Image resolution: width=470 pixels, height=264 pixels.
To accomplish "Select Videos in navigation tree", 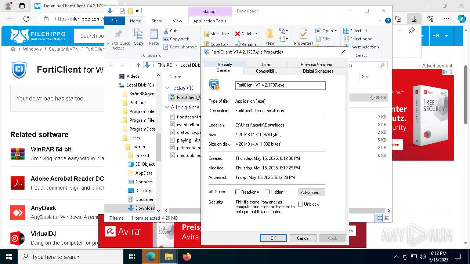I will (x=129, y=76).
